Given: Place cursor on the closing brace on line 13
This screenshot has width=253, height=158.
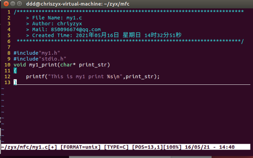Looking at the screenshot, I should pyautogui.click(x=15, y=82).
